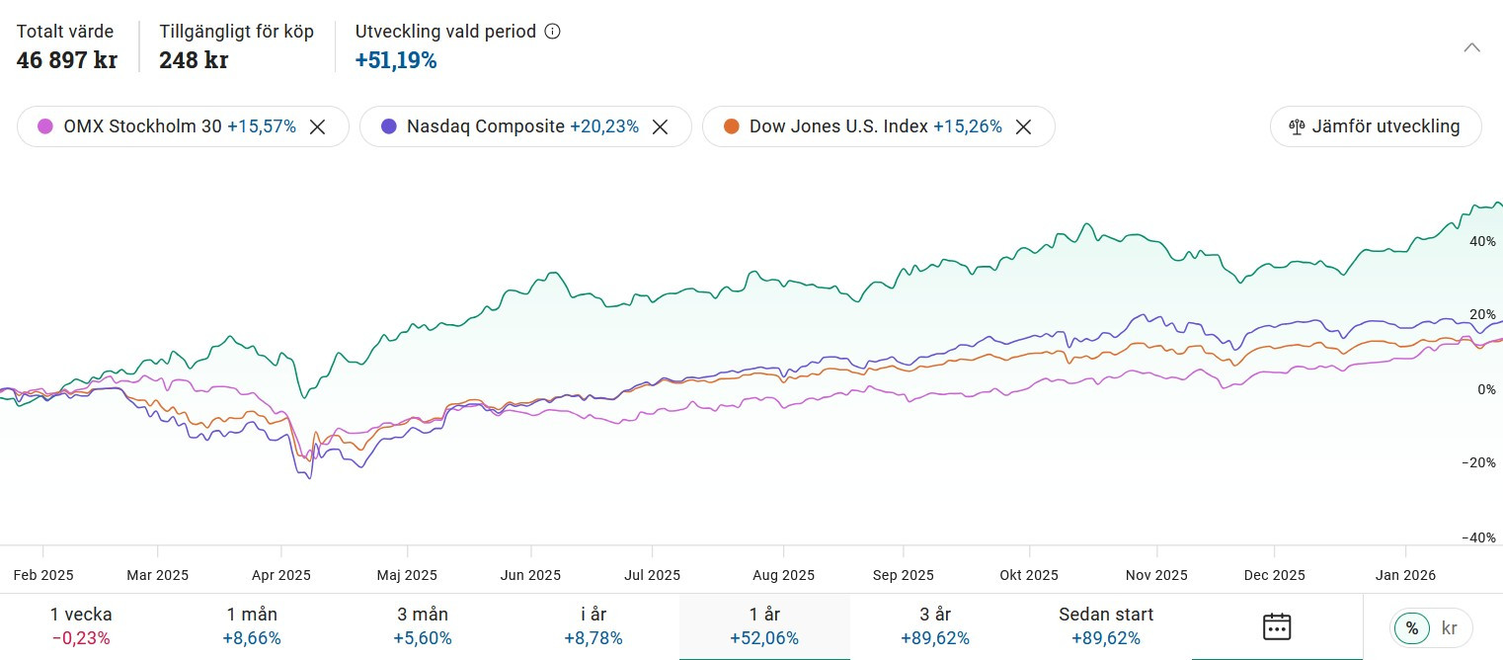Image resolution: width=1503 pixels, height=660 pixels.
Task: Switch chart display to kr
Action: tap(1449, 627)
